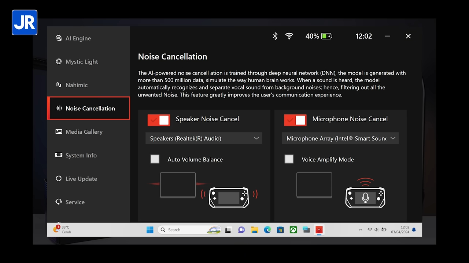469x263 pixels.
Task: Click the Wi-Fi status icon
Action: [289, 36]
